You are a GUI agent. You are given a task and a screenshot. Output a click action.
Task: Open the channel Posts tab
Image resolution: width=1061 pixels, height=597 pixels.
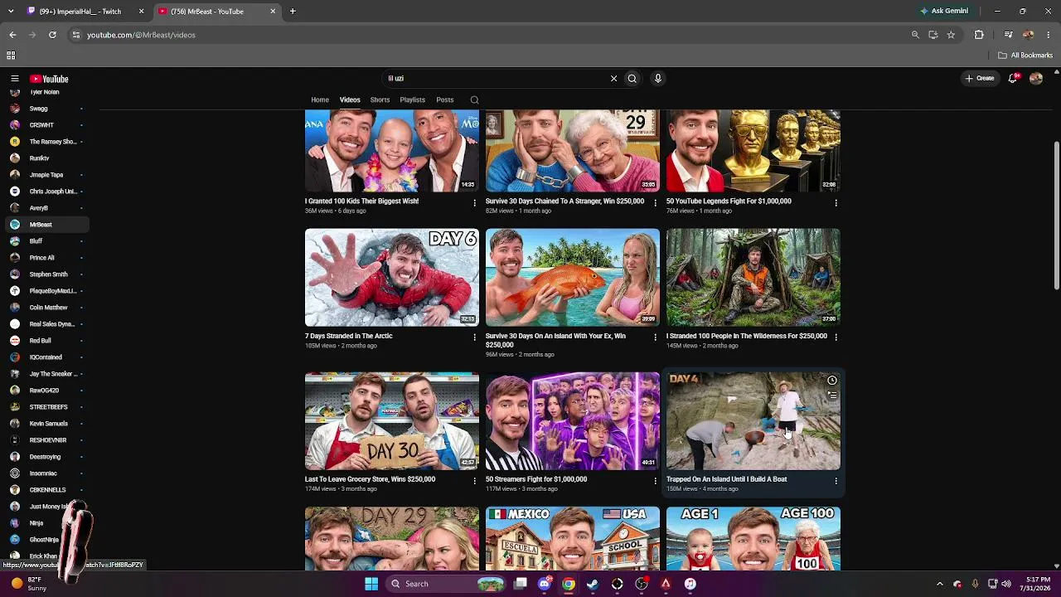pos(445,100)
